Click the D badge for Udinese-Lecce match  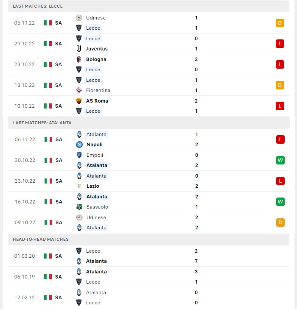coord(280,23)
